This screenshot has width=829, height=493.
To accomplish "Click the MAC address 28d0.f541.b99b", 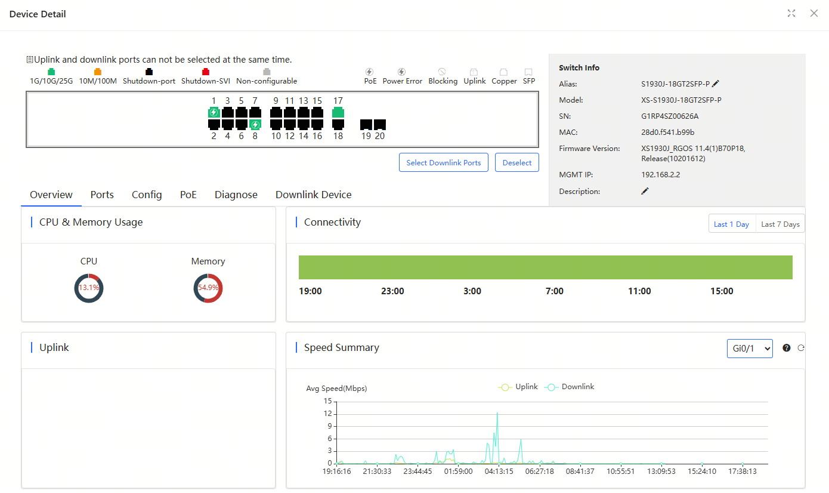I will pyautogui.click(x=668, y=133).
